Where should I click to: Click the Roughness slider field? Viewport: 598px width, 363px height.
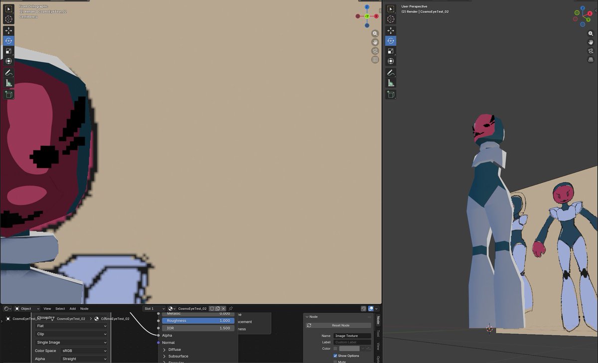(198, 321)
